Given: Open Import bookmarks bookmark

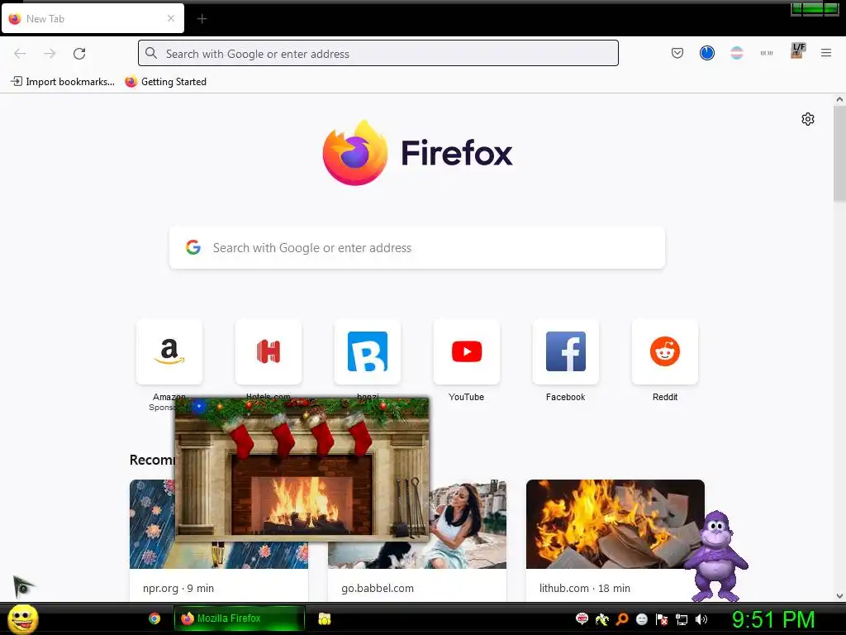Looking at the screenshot, I should [x=63, y=82].
